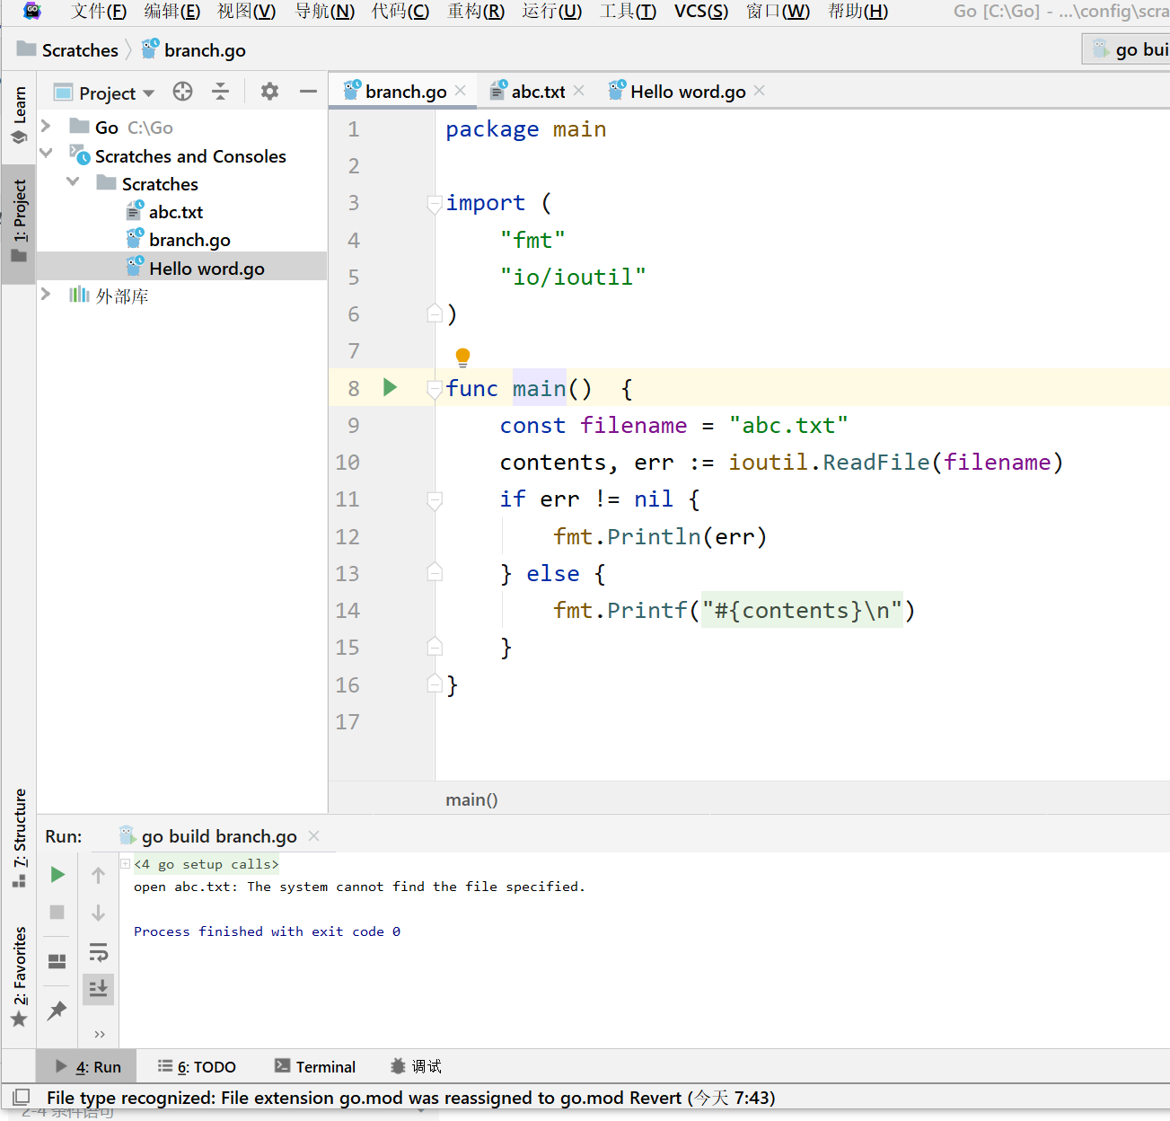Screen dimensions: 1170x1121
Task: Click the pin tab icon in Run panel
Action: [57, 1011]
